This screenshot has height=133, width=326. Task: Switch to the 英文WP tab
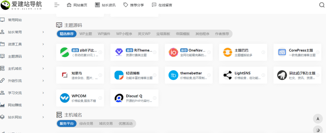(x=144, y=34)
